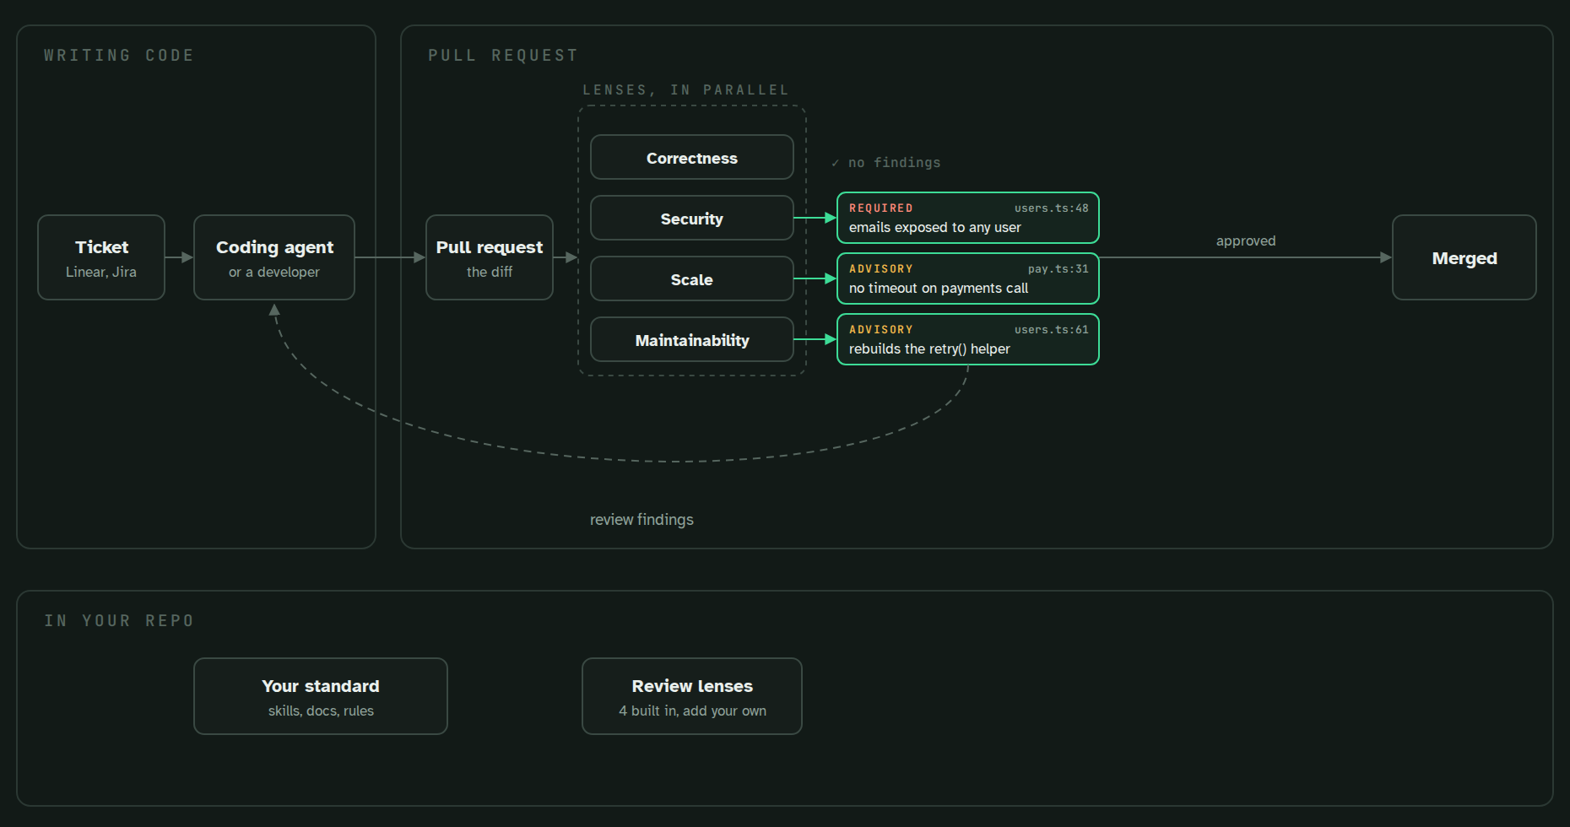Click the 'skills, docs, rules' subtitle
The image size is (1570, 827).
pyautogui.click(x=321, y=711)
